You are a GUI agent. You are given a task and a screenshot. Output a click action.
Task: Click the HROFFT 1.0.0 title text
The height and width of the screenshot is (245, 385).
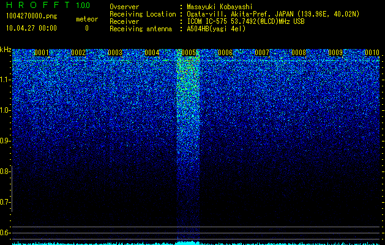click(x=48, y=5)
